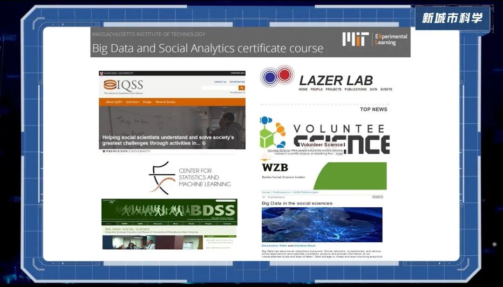
Task: Click the MIT logo in banner
Action: tap(355, 40)
